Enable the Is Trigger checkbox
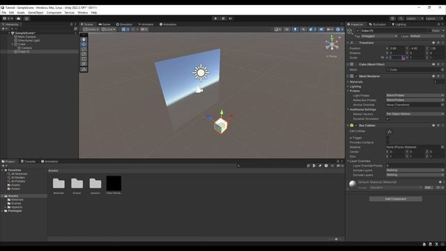This screenshot has height=251, width=446. tap(387, 138)
